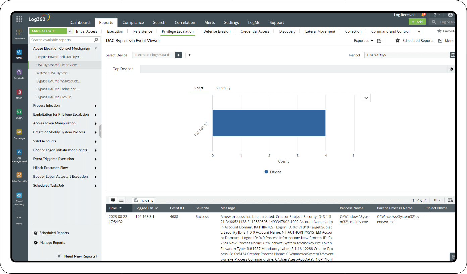Select the SIEM module icon

[19, 54]
